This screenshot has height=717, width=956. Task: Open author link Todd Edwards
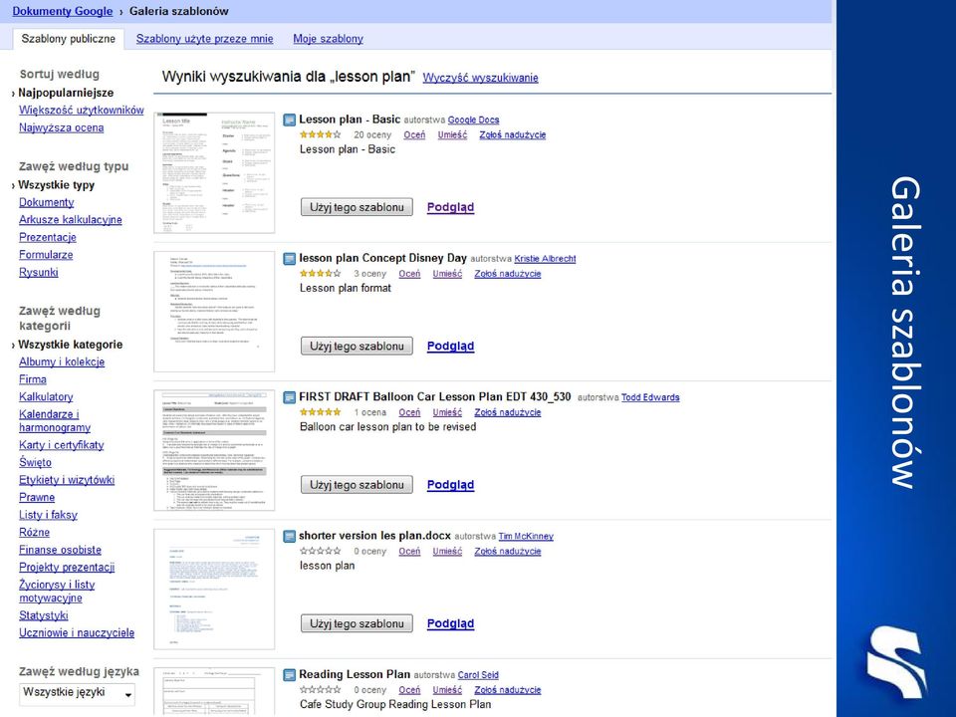(650, 397)
